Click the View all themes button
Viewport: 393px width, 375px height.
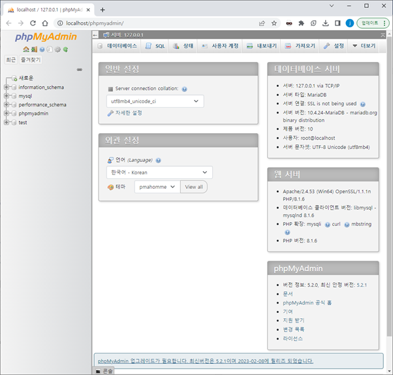pos(194,187)
